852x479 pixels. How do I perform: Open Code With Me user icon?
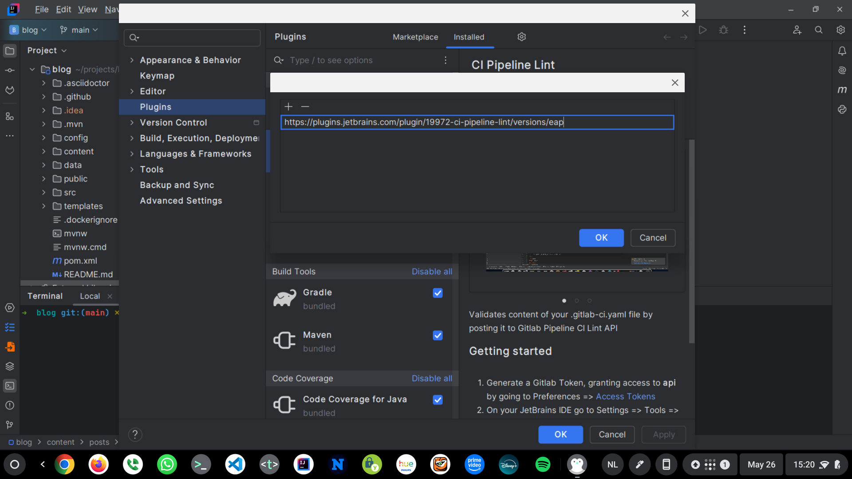click(797, 30)
